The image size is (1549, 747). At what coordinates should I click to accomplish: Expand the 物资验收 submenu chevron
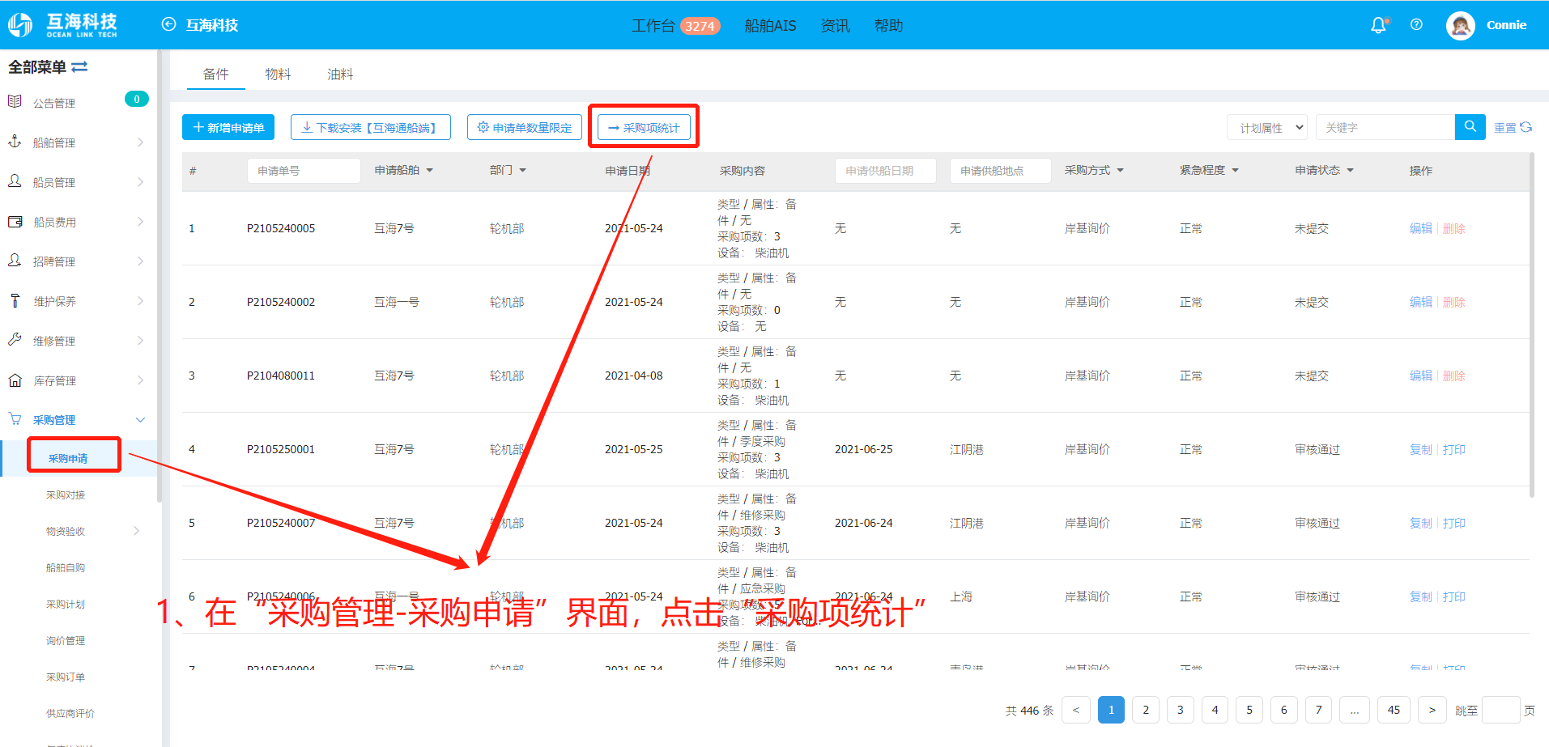click(136, 531)
